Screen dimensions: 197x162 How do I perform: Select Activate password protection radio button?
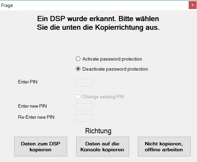click(x=78, y=59)
